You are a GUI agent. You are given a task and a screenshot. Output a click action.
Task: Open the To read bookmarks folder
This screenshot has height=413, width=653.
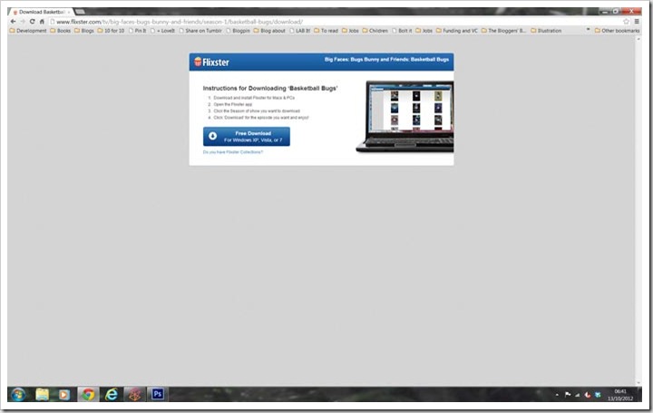pos(326,31)
